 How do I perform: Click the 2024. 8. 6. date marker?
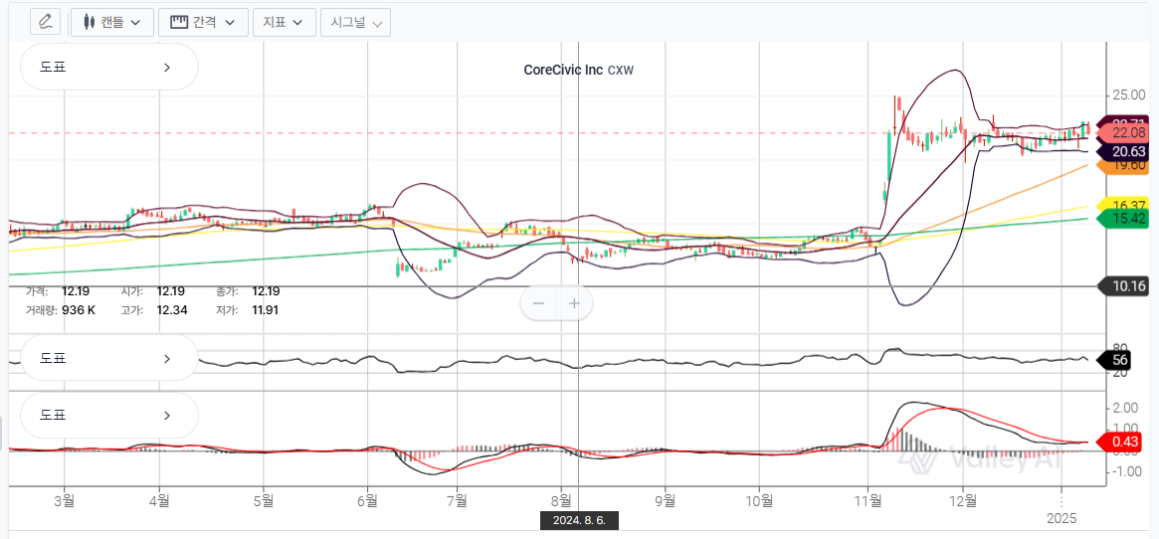point(578,520)
